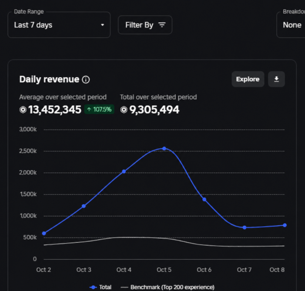This screenshot has height=291, width=305.
Task: Click the Oct 7 data point on chart
Action: 245,227
